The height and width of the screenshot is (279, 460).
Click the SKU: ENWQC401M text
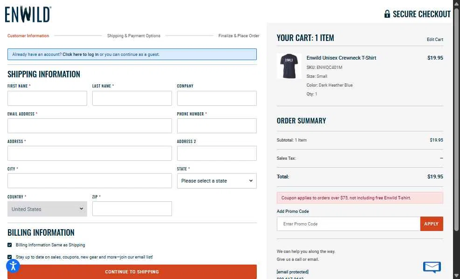point(324,68)
